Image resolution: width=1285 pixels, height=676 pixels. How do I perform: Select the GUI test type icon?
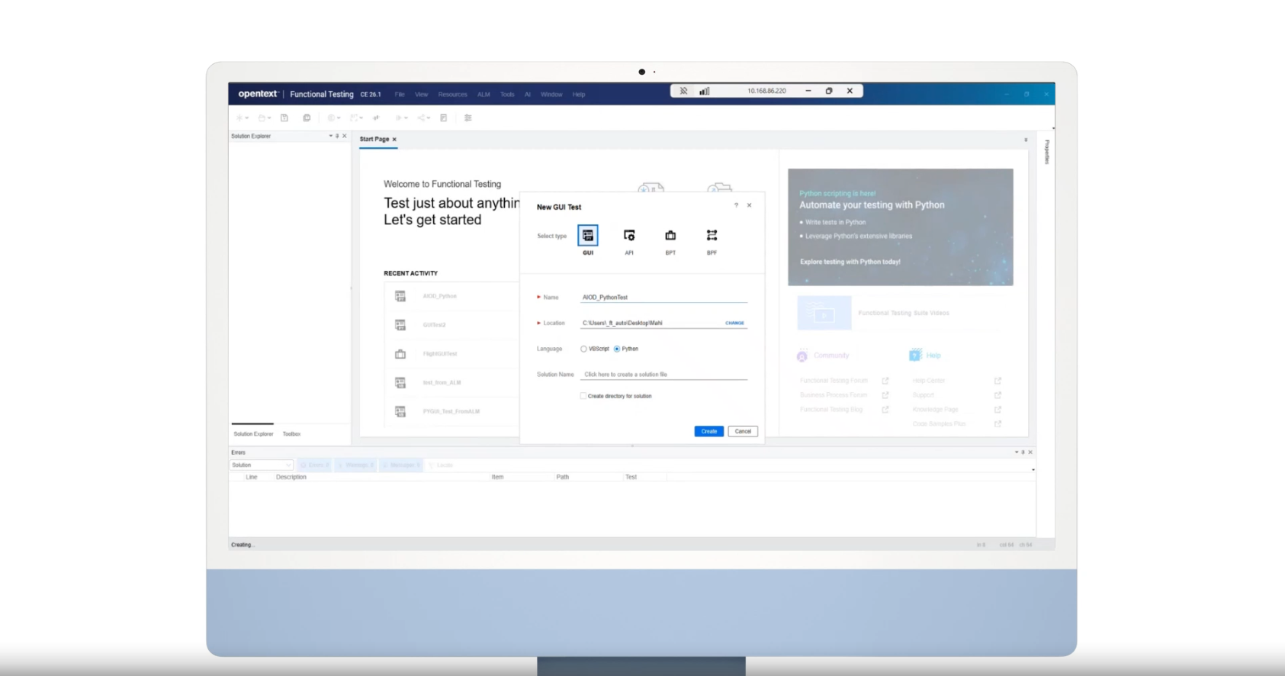pos(587,236)
